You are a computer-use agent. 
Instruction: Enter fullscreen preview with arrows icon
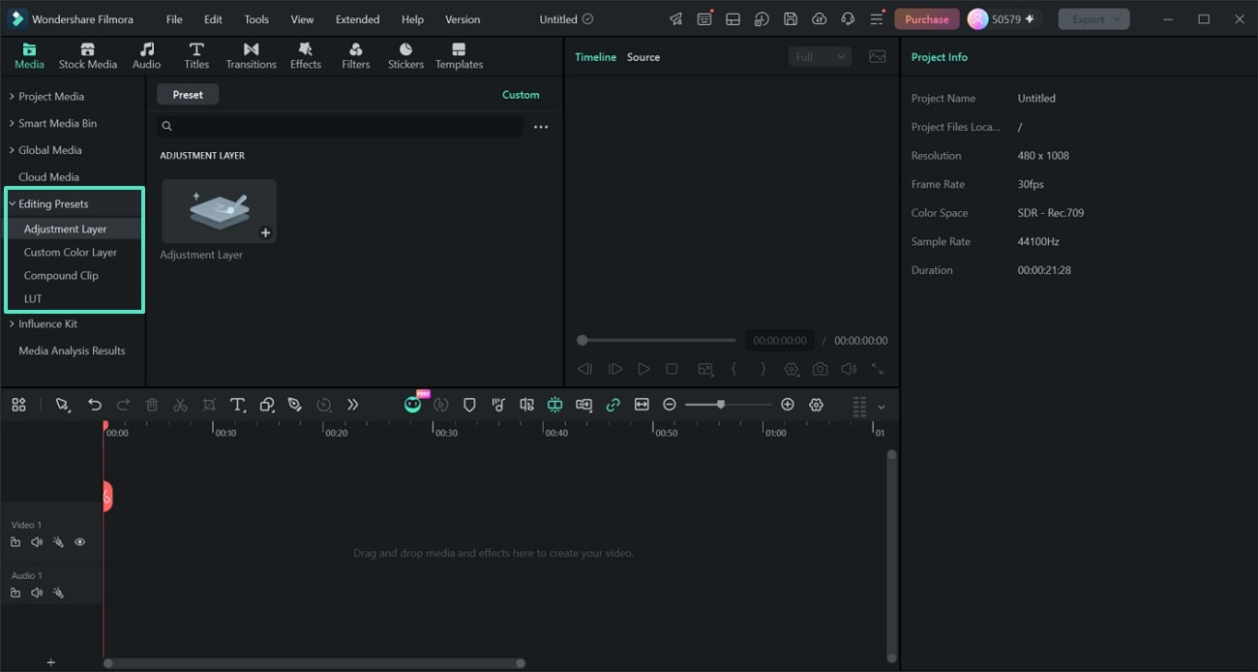[x=878, y=369]
